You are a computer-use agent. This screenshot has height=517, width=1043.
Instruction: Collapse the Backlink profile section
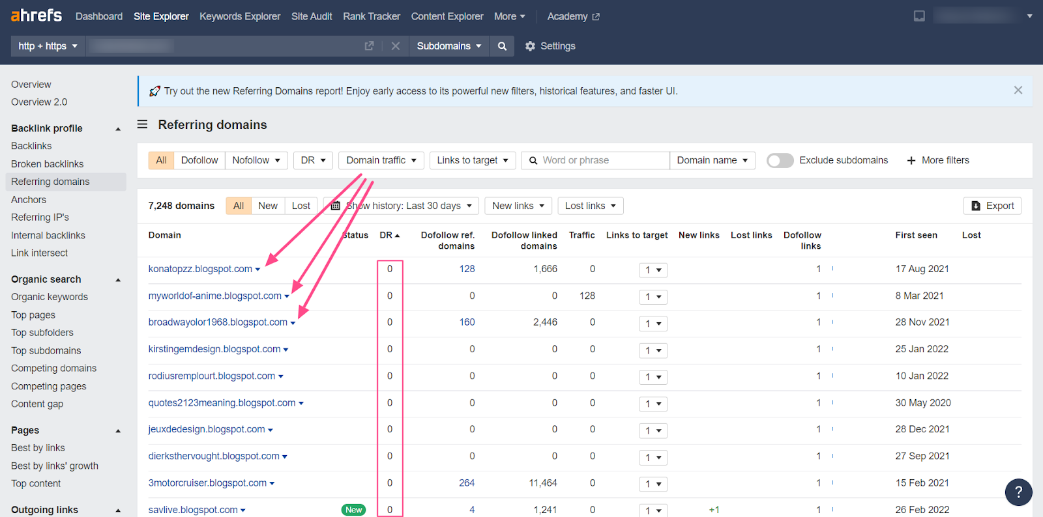coord(118,129)
